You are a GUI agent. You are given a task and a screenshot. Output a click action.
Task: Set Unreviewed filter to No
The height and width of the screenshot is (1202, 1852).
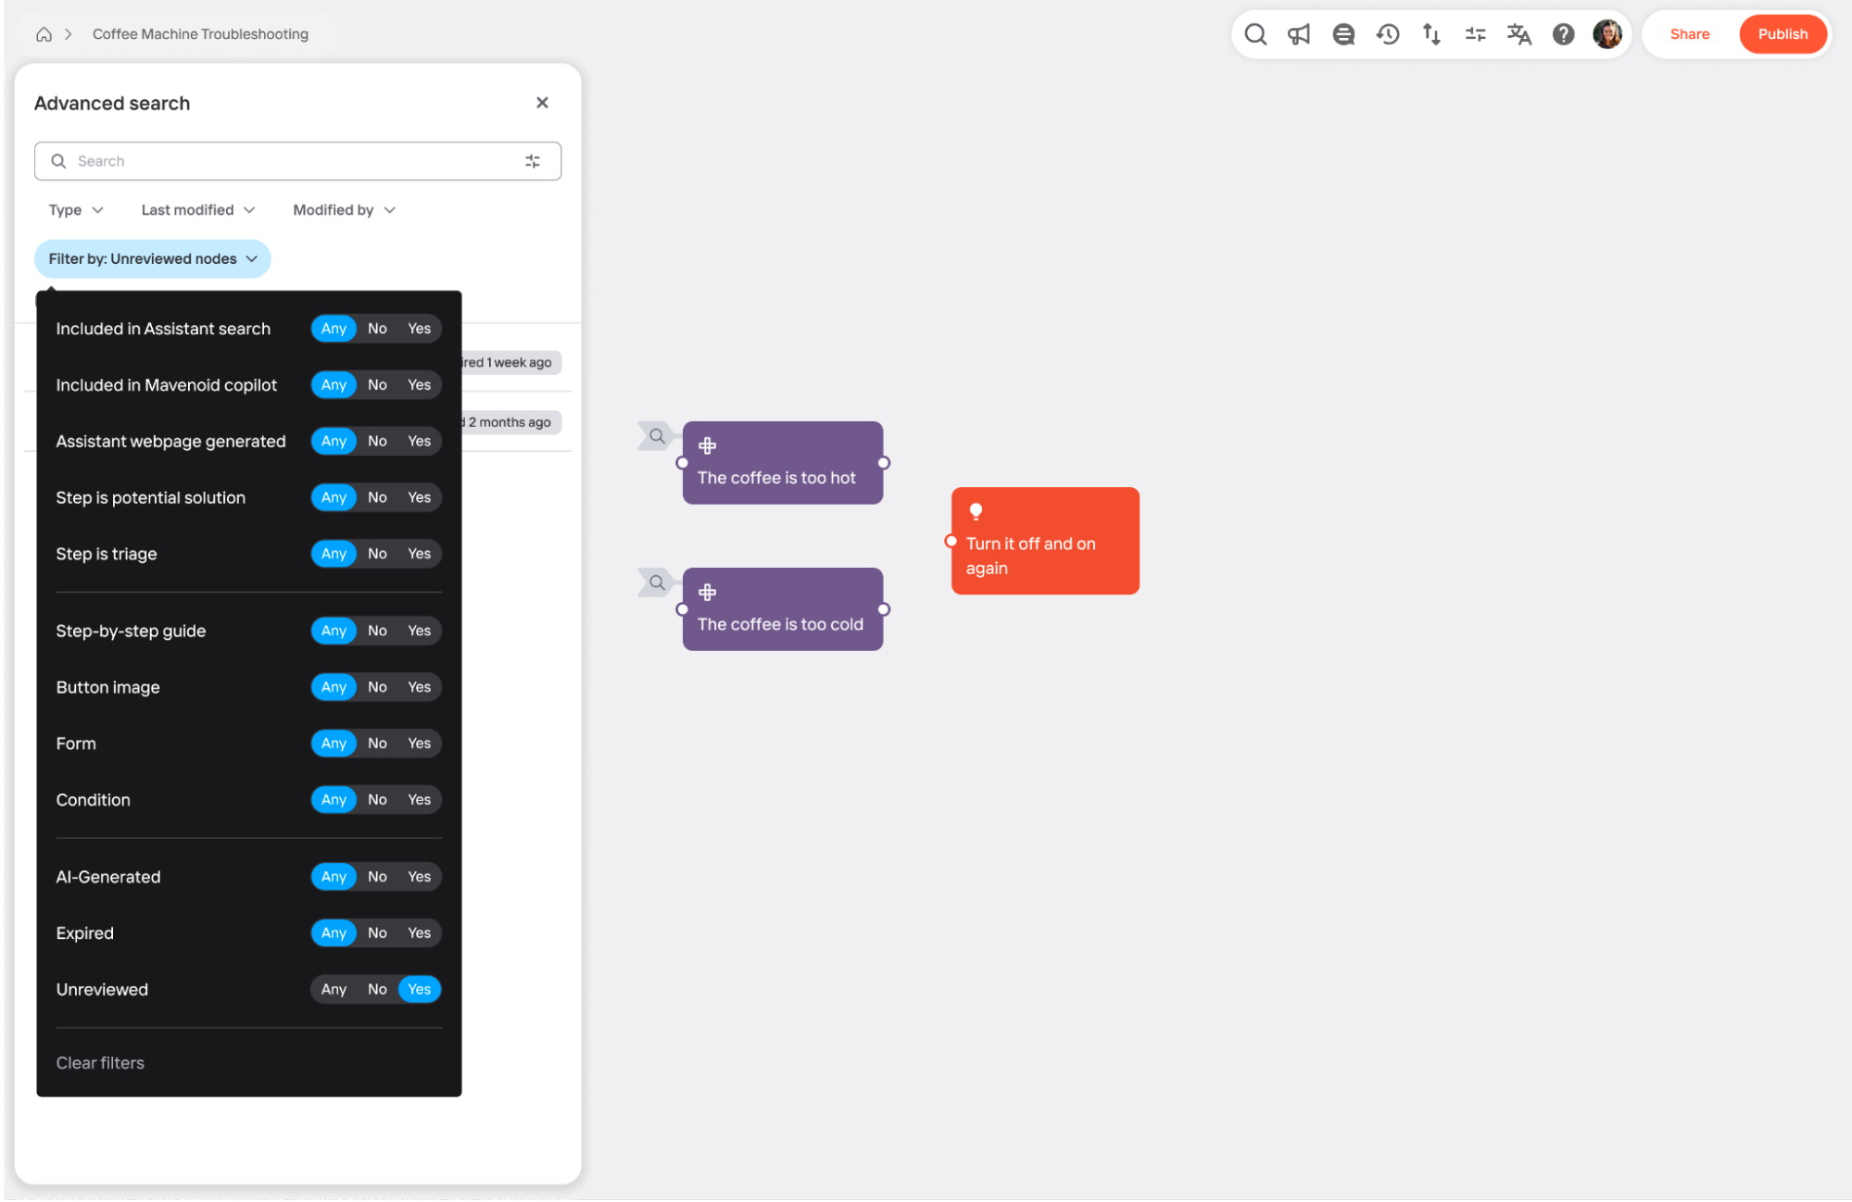pos(377,990)
